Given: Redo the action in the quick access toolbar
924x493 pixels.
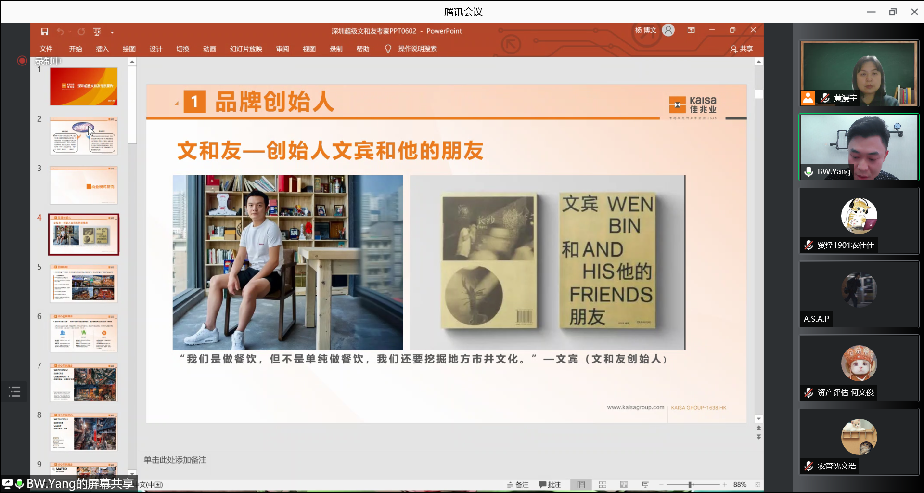Looking at the screenshot, I should [x=81, y=31].
